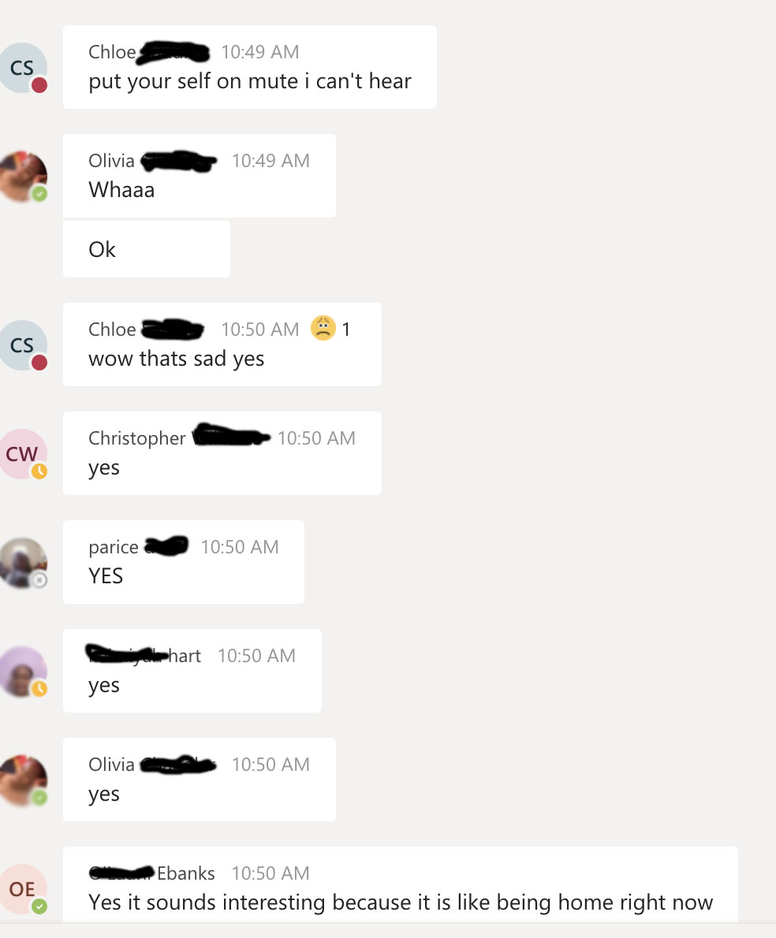
Task: Click the purple profile photo beside hart's message
Action: click(23, 672)
